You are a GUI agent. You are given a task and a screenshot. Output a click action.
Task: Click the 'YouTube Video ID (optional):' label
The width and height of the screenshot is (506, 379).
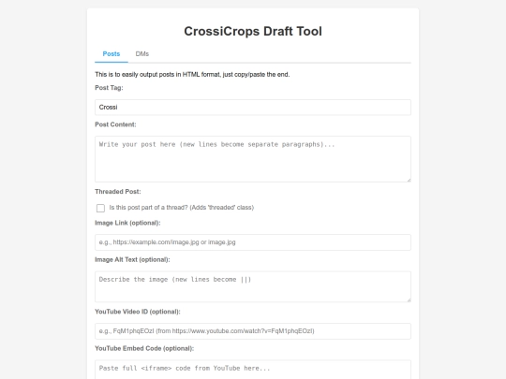pos(138,312)
